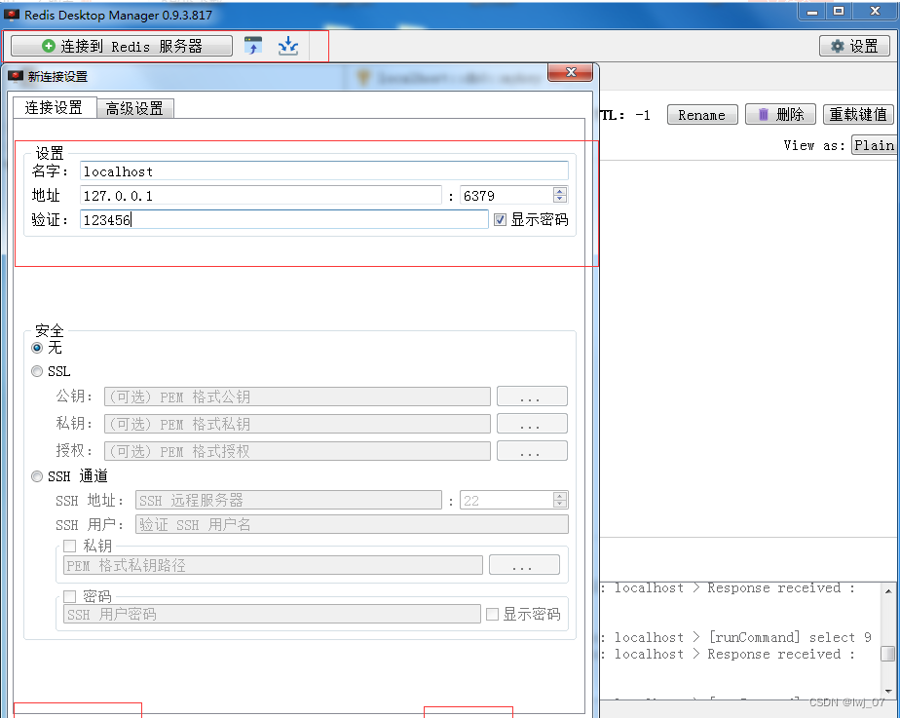Browse for the SSL private key file
This screenshot has width=900, height=718.
pyautogui.click(x=532, y=424)
